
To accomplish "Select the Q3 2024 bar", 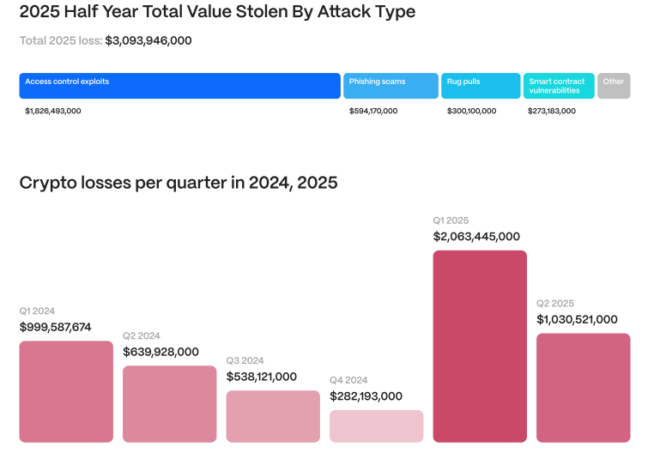I will (x=273, y=416).
